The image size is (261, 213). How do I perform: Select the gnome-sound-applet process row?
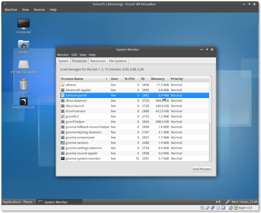click(x=135, y=153)
